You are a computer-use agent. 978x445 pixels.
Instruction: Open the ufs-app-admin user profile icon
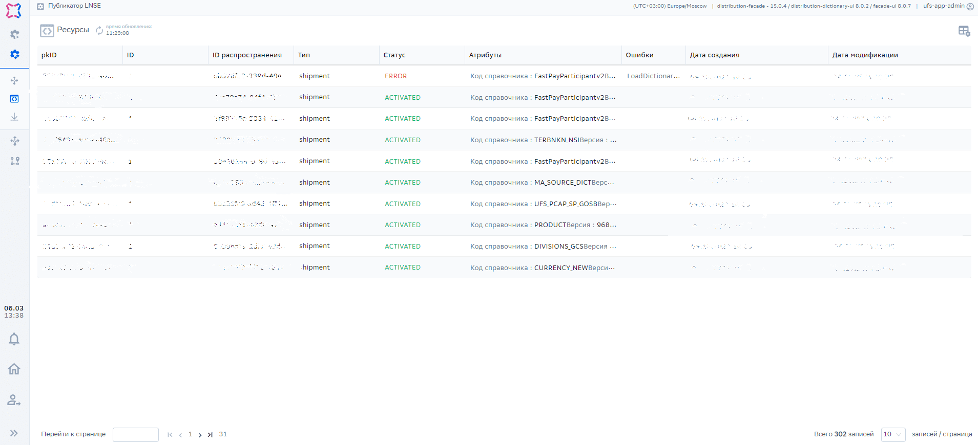click(970, 7)
